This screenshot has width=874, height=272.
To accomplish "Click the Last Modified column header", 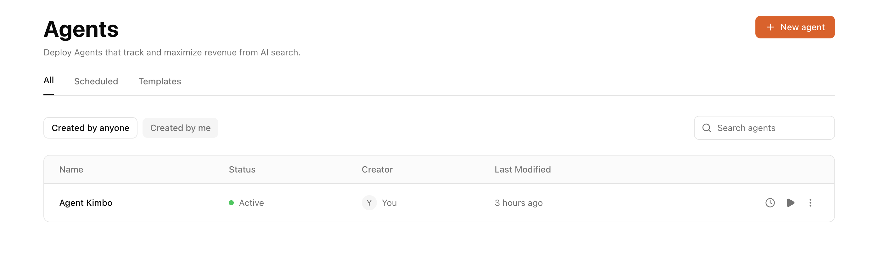I will point(522,169).
